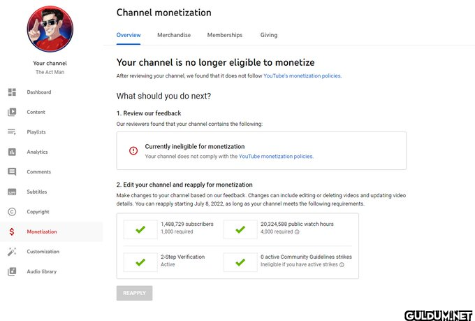Click the Dashboard grid icon

point(12,92)
